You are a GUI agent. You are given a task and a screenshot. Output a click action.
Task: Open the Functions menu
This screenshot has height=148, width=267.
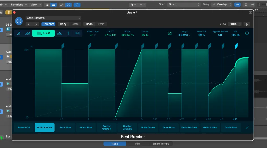(x=19, y=5)
